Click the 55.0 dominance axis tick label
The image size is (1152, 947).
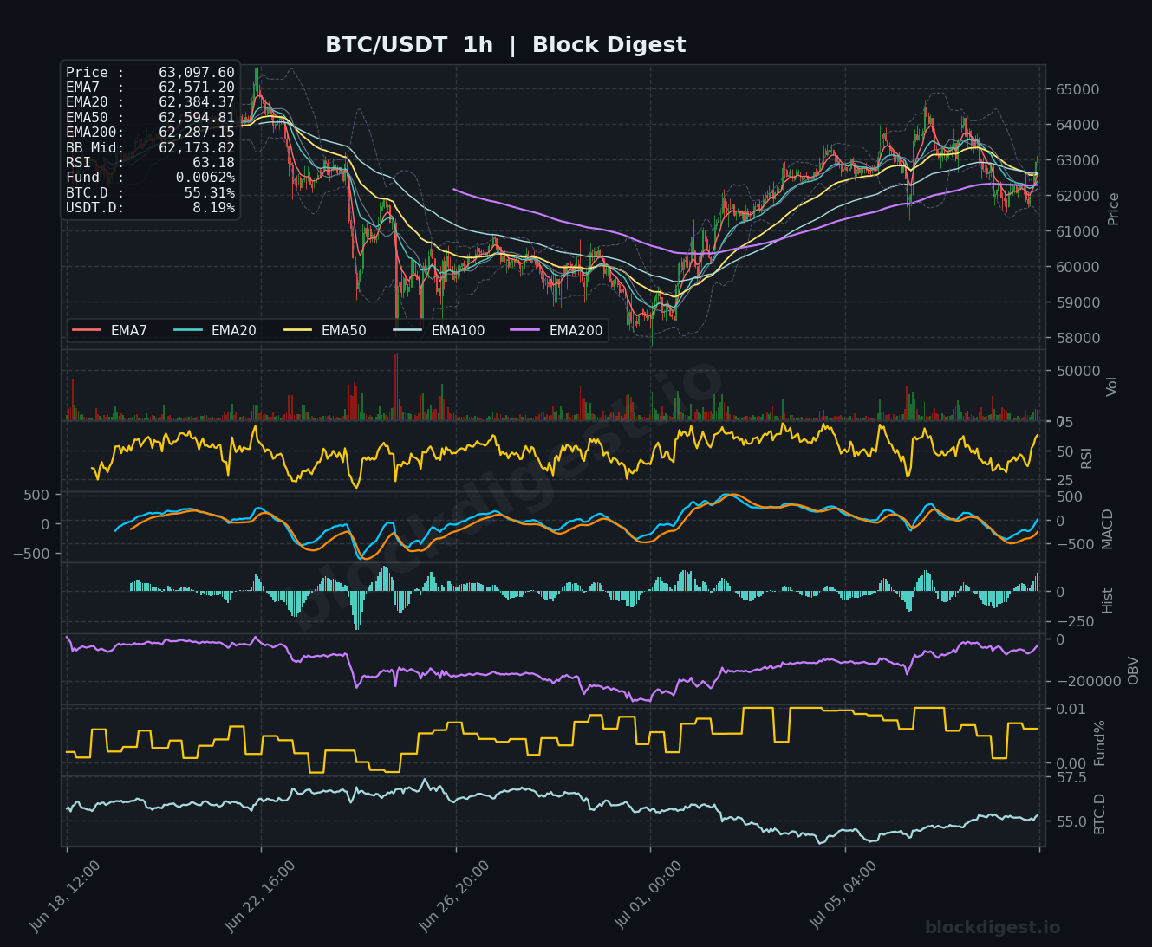(1071, 821)
